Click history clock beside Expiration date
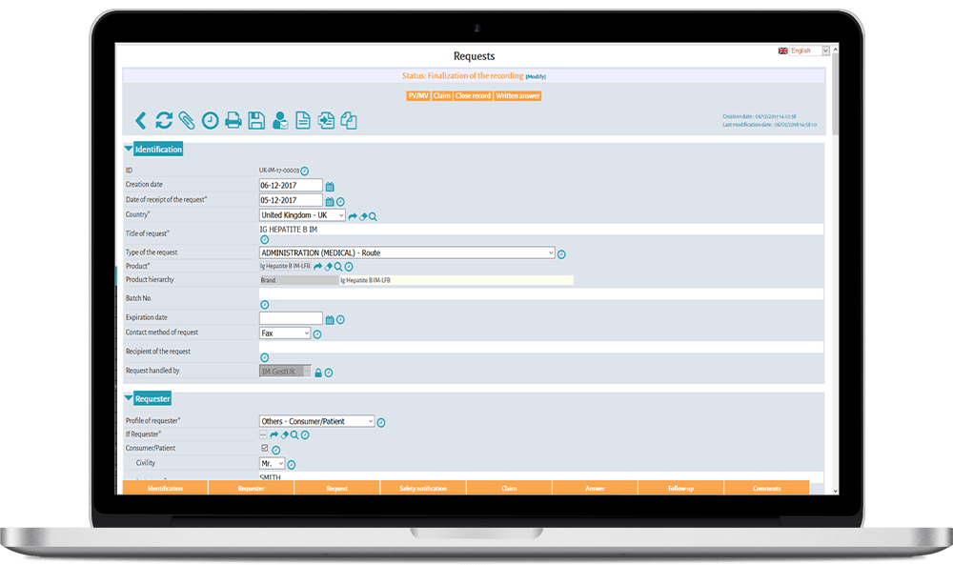The image size is (953, 565). [x=340, y=319]
